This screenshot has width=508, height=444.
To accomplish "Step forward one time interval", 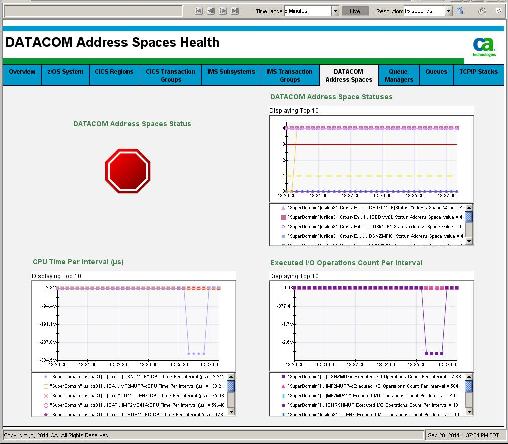I will pyautogui.click(x=223, y=11).
